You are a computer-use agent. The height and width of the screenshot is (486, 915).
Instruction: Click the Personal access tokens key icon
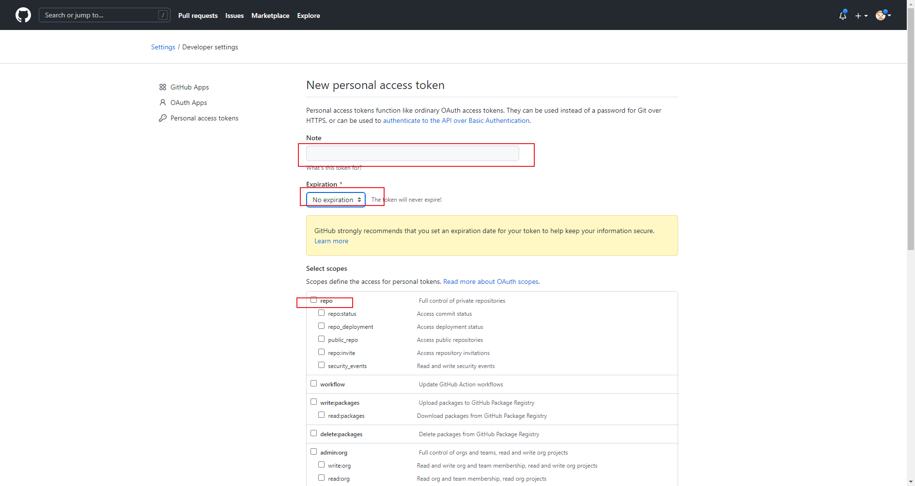click(x=163, y=118)
